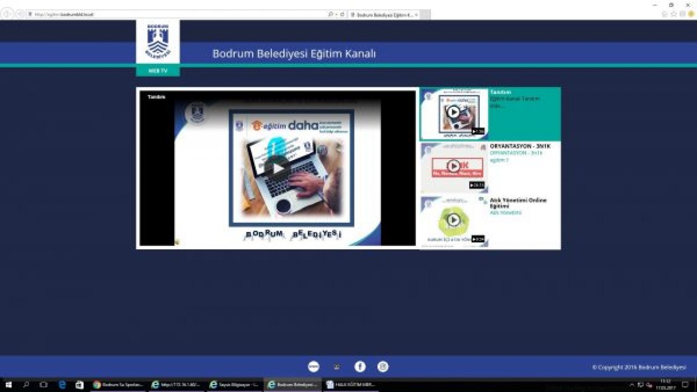
Task: Select the WEB TV tab
Action: 157,70
